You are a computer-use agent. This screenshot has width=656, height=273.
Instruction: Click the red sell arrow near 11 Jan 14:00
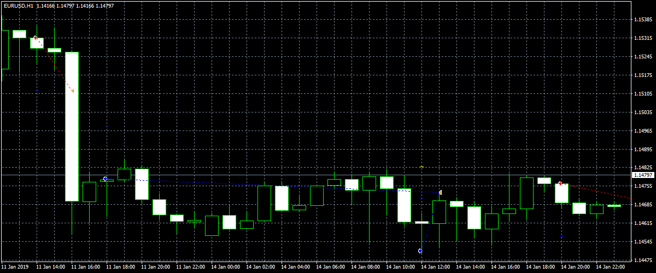tap(36, 38)
